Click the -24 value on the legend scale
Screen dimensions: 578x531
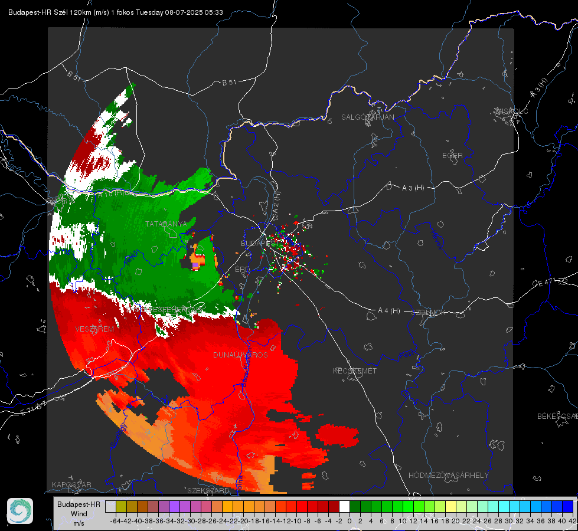(222, 521)
